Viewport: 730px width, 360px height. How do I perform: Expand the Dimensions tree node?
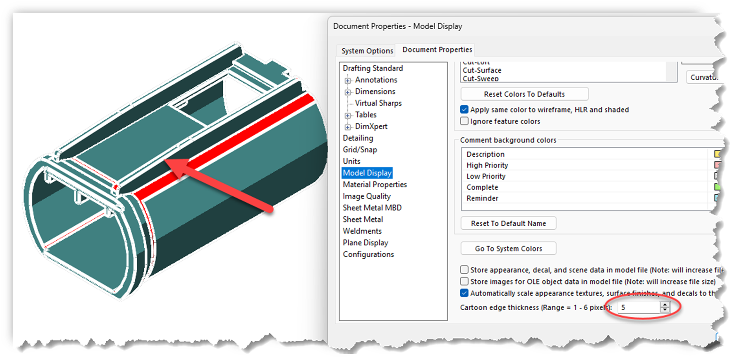[347, 92]
